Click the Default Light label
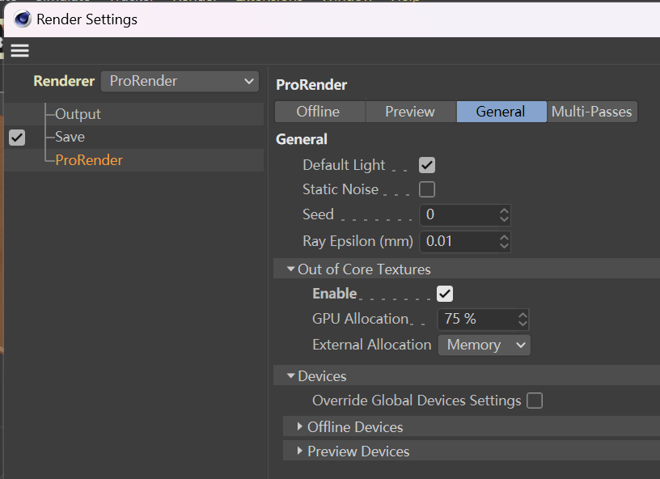 pyautogui.click(x=344, y=165)
